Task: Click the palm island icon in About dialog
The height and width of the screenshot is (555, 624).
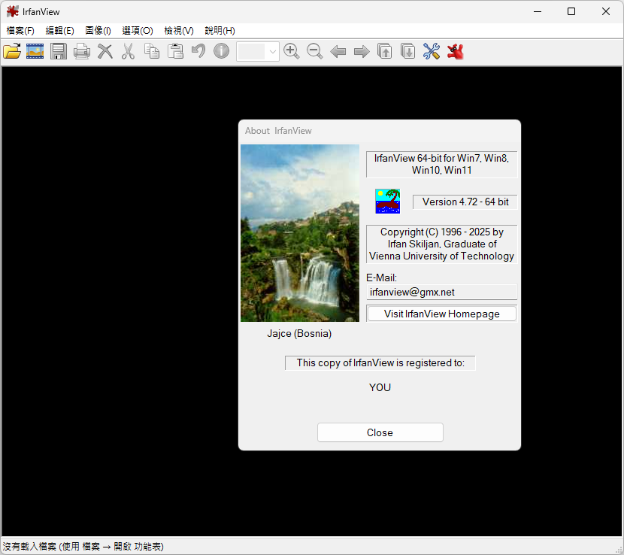Action: click(388, 201)
